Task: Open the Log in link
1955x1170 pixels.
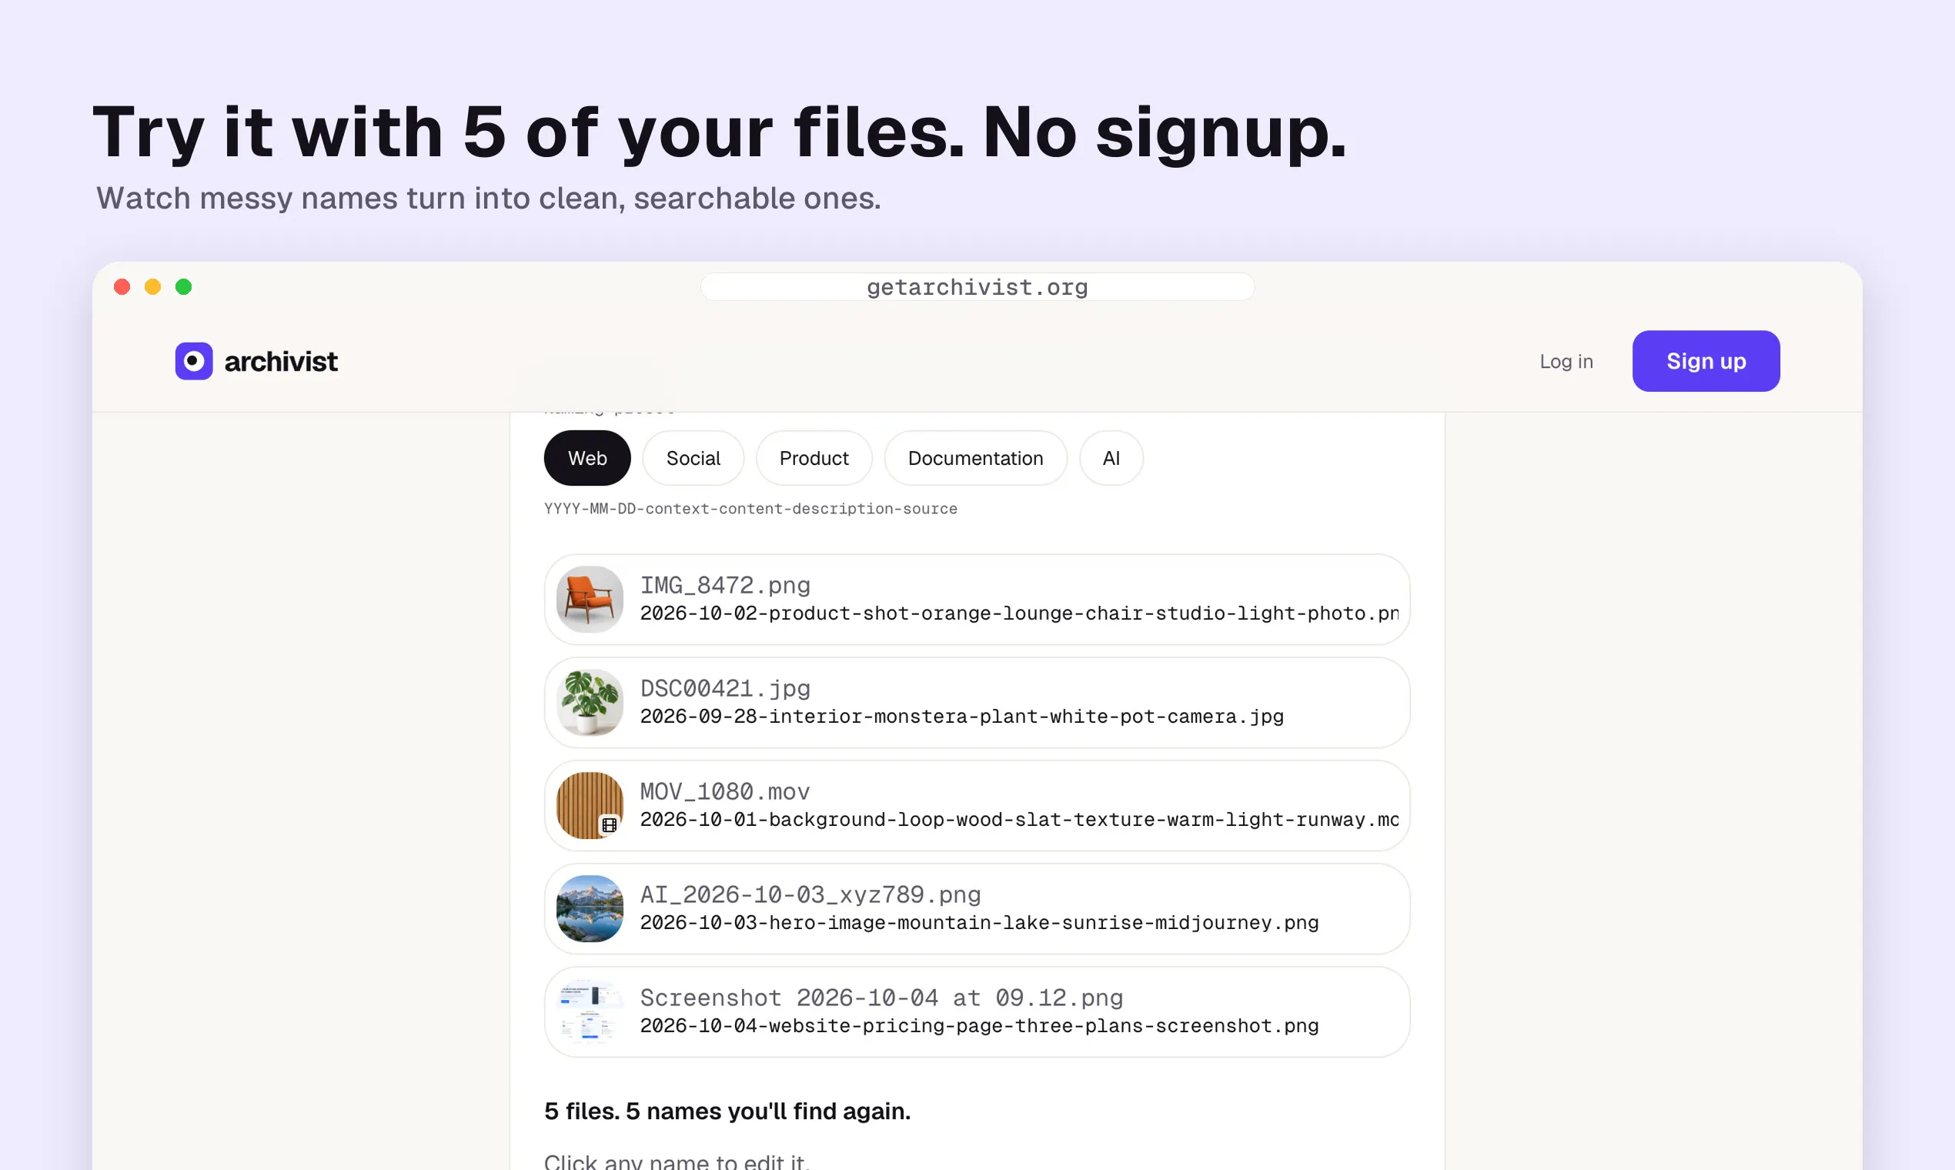Action: (1566, 361)
